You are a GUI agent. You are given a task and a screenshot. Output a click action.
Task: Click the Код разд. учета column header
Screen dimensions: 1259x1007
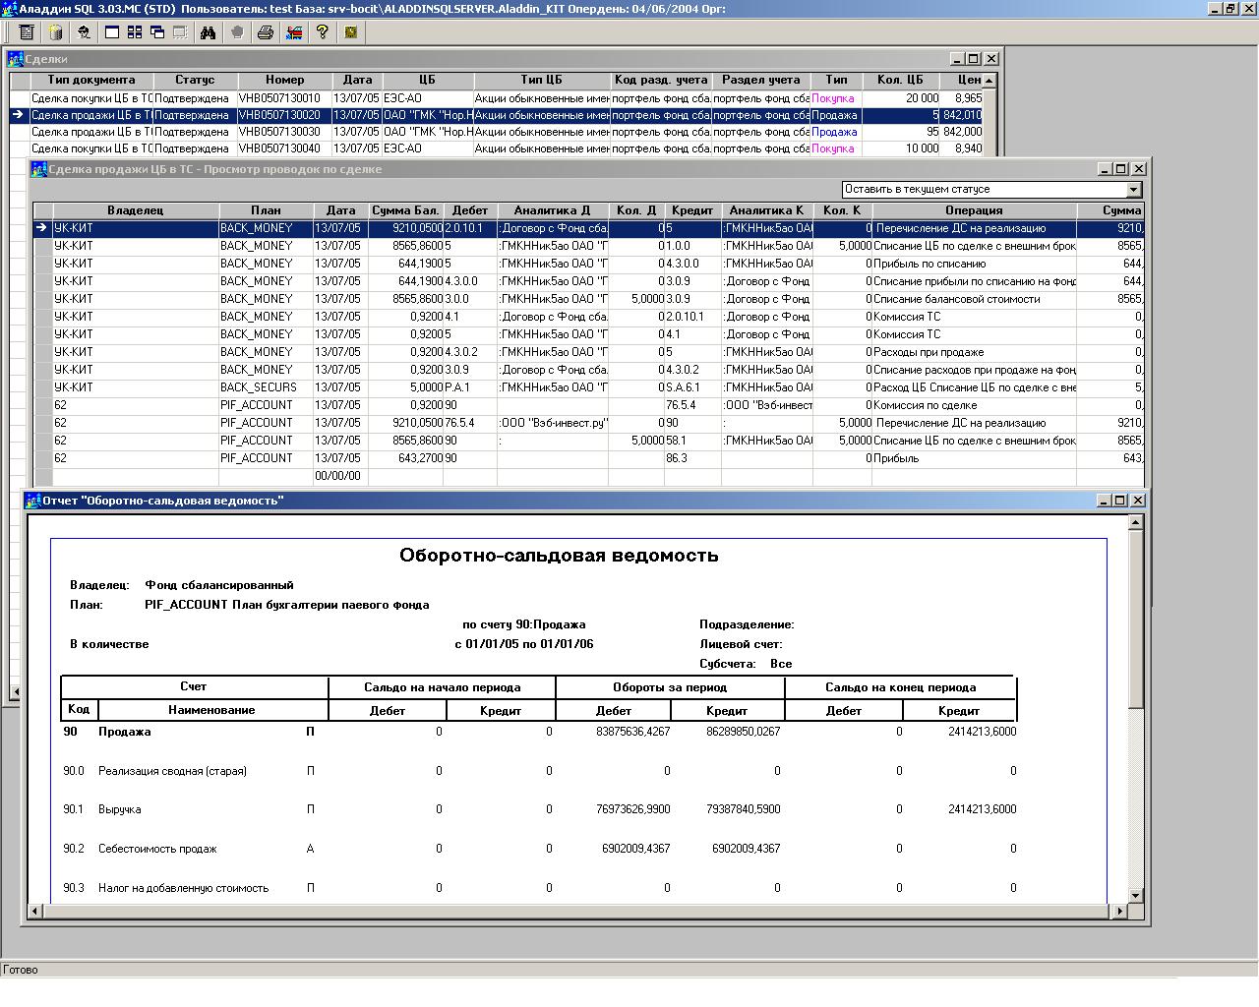(x=661, y=80)
